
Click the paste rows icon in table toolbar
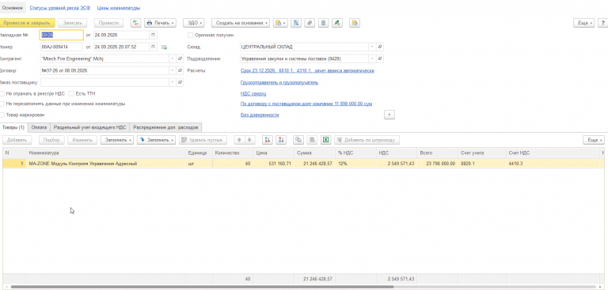(311, 140)
